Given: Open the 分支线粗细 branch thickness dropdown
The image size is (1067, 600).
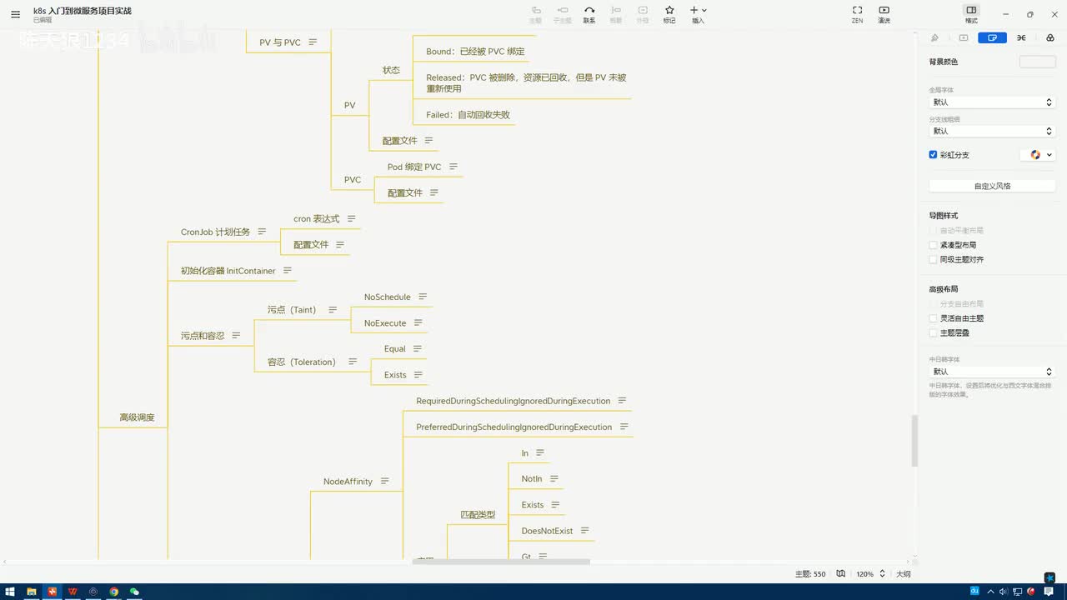Looking at the screenshot, I should click(992, 131).
